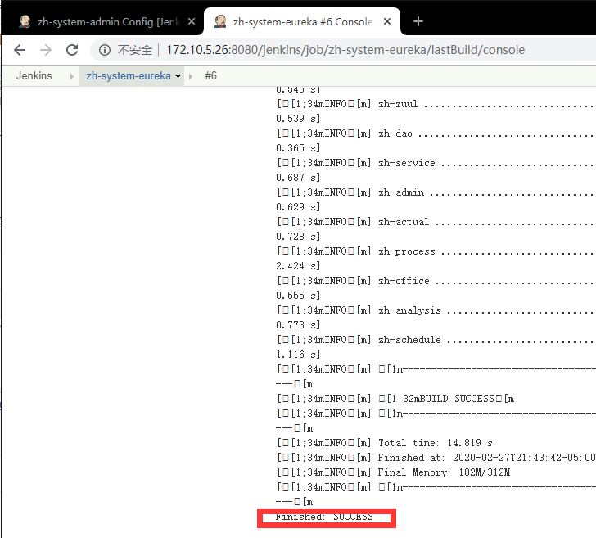Screen dimensions: 596x538
Task: Close the zh-system-admin Config tab
Action: pyautogui.click(x=192, y=21)
